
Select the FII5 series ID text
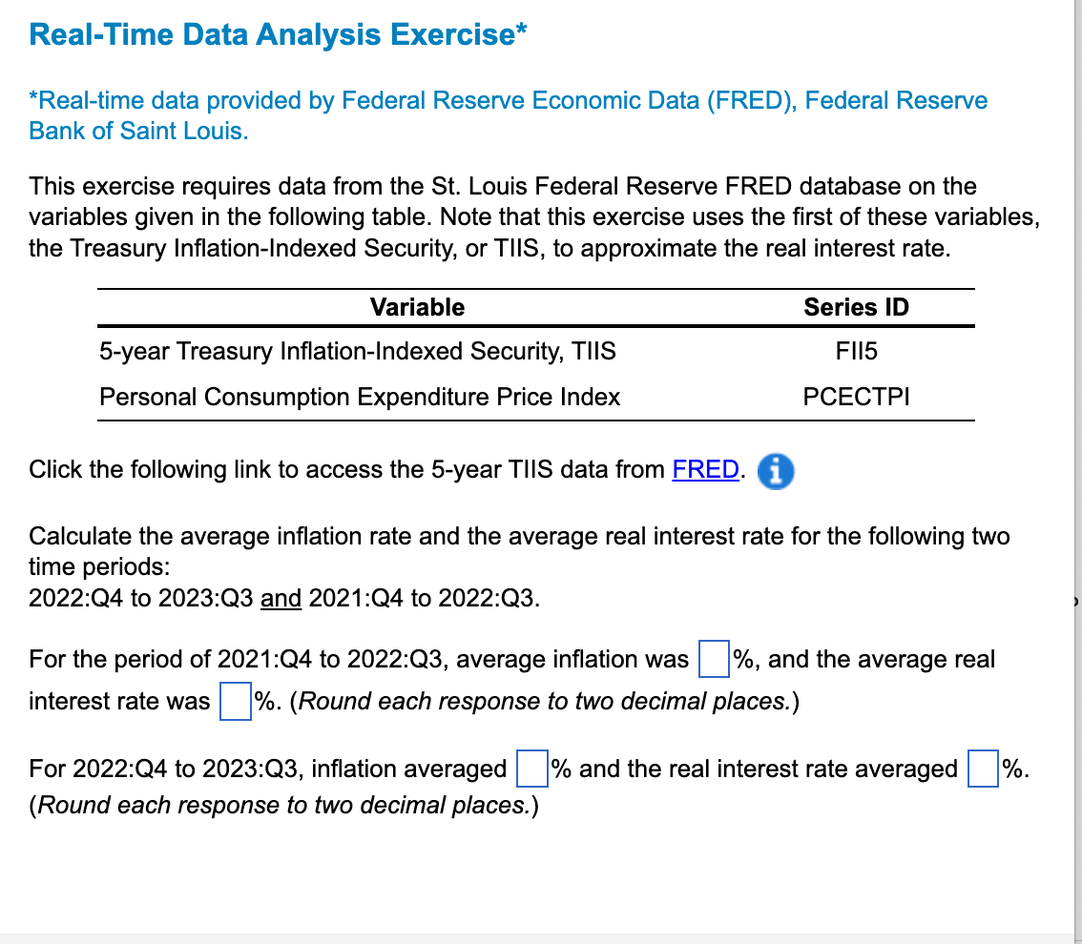(856, 351)
